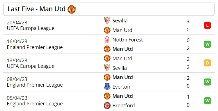Screen dimensions: 218x111
Task: Click the Everton club crest
Action: [107, 87]
